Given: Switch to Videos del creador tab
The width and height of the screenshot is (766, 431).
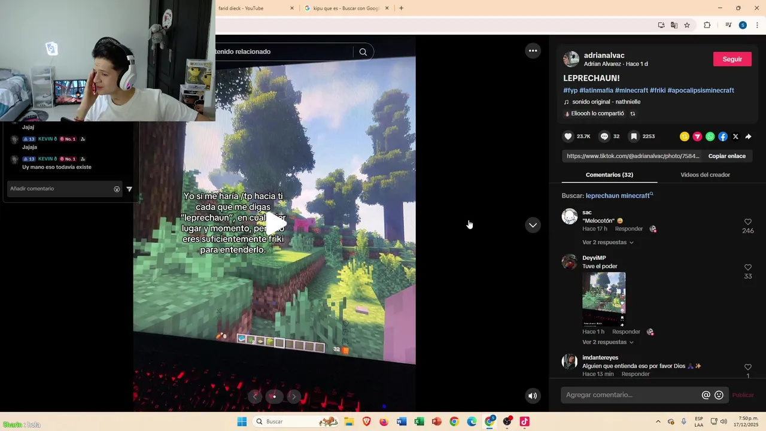Looking at the screenshot, I should pos(705,175).
